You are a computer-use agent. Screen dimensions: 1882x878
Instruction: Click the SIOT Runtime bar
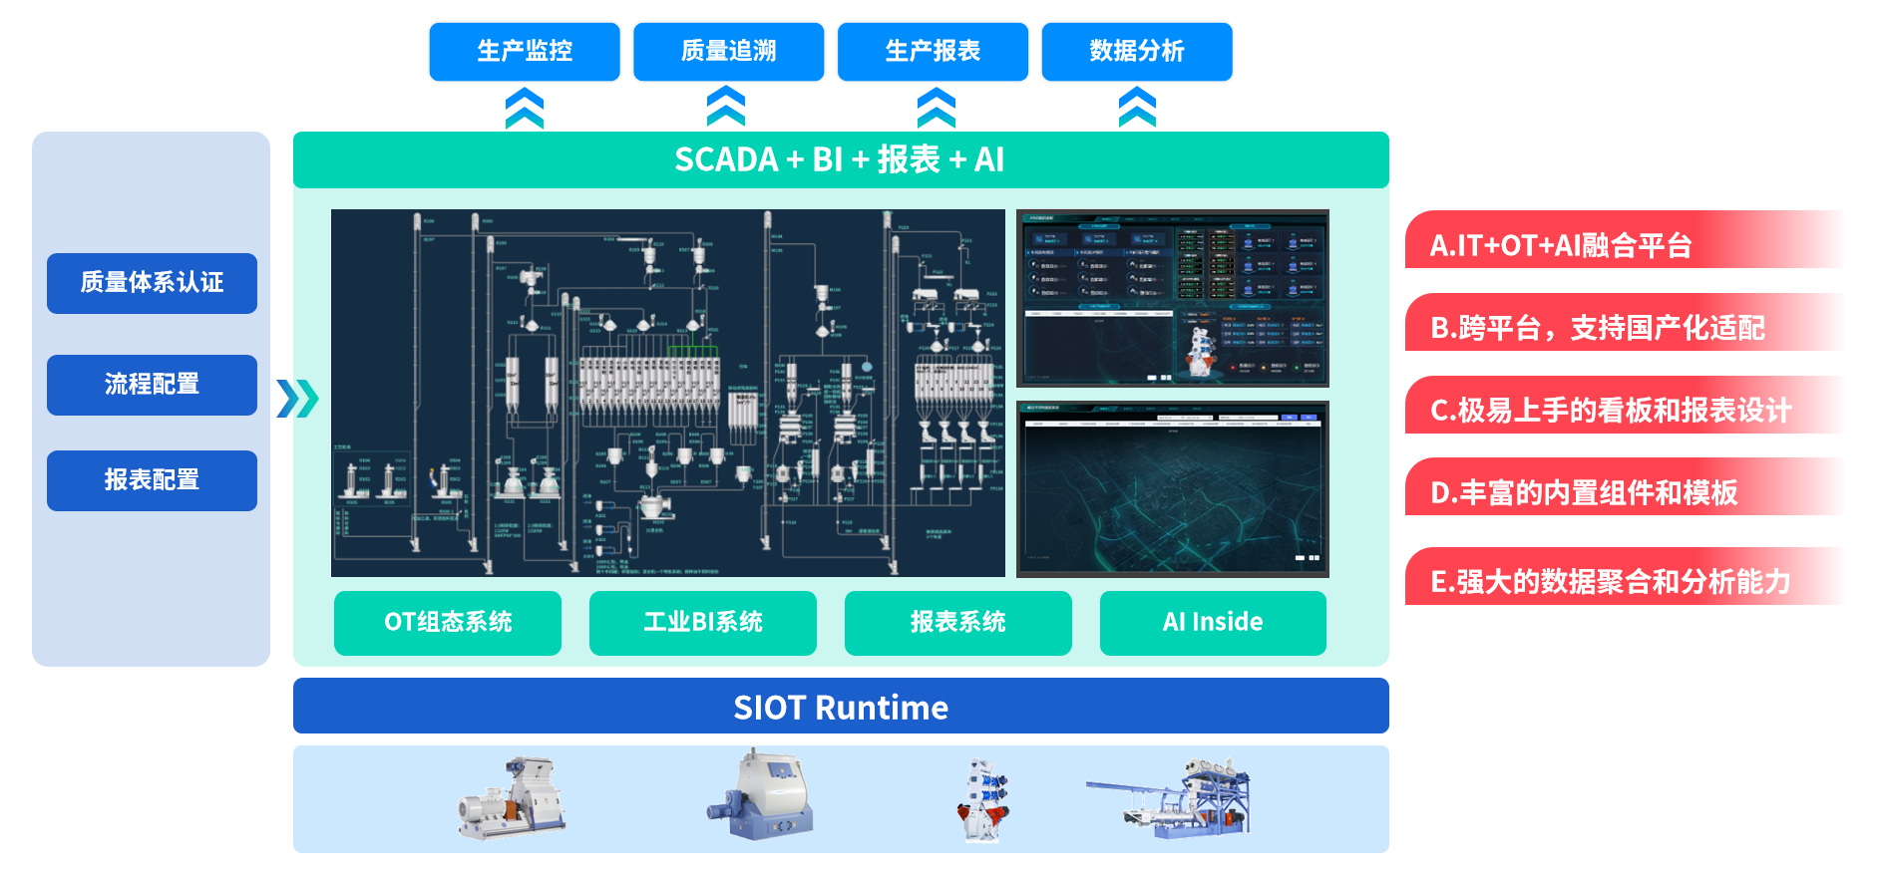(841, 707)
